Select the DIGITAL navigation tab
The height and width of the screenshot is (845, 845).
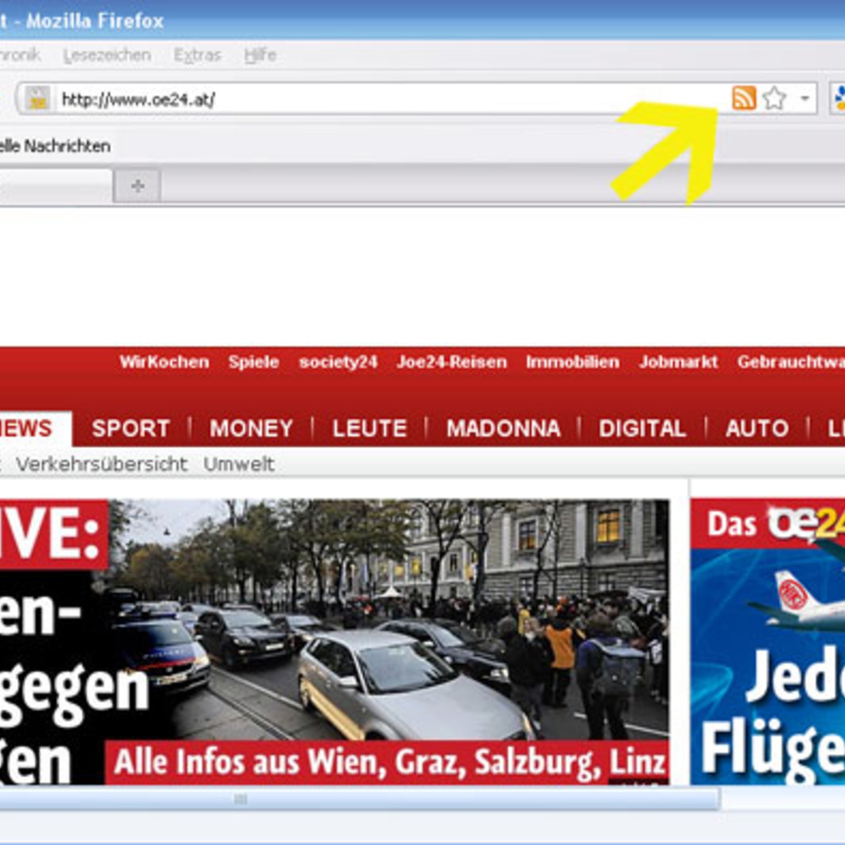[642, 428]
